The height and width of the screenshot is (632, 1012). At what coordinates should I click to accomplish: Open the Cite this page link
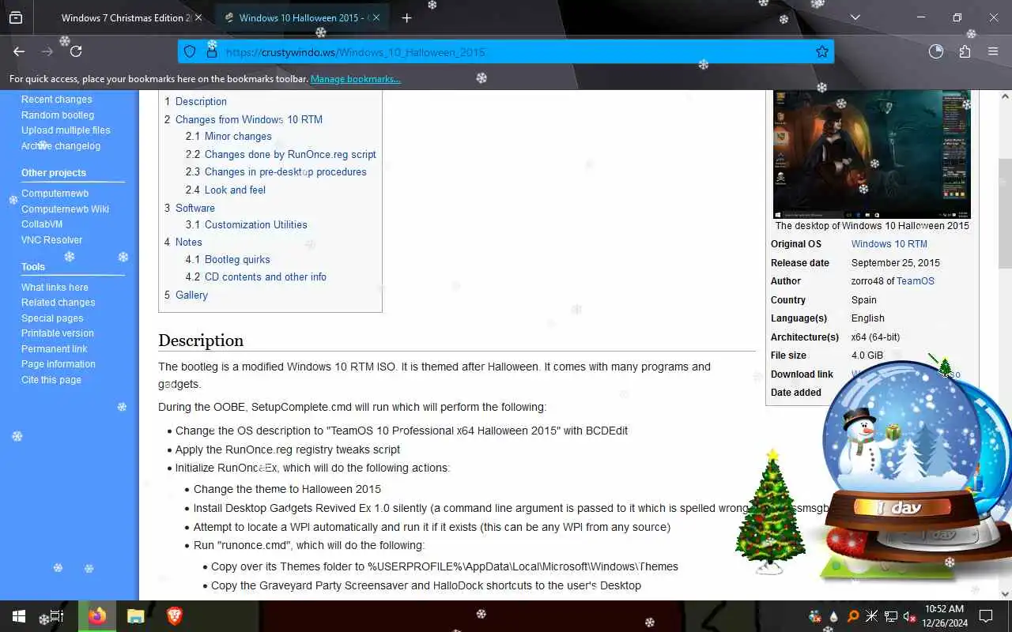click(x=51, y=380)
